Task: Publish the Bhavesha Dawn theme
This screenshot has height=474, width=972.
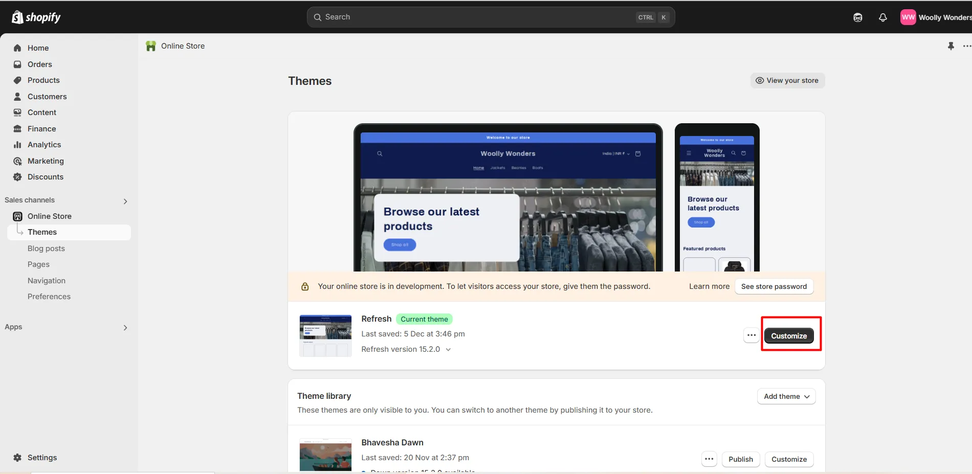Action: point(740,459)
